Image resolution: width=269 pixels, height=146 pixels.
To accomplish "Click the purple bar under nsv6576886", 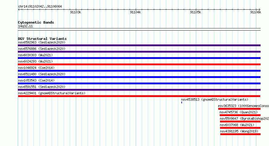I will point(139,52).
